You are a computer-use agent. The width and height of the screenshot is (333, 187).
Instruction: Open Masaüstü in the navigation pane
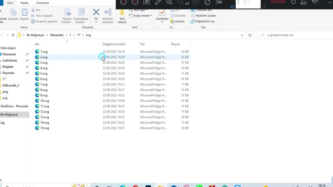[x=9, y=54]
